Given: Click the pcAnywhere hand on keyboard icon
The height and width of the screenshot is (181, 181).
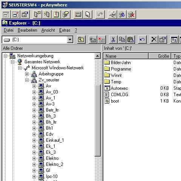Looking at the screenshot, I should (x=112, y=15).
